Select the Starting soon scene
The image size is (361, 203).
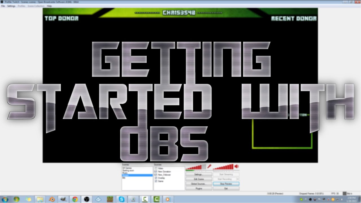click(x=128, y=171)
